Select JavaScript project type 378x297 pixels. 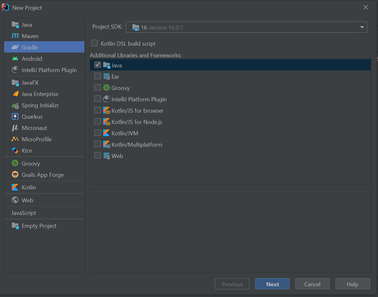pyautogui.click(x=44, y=213)
